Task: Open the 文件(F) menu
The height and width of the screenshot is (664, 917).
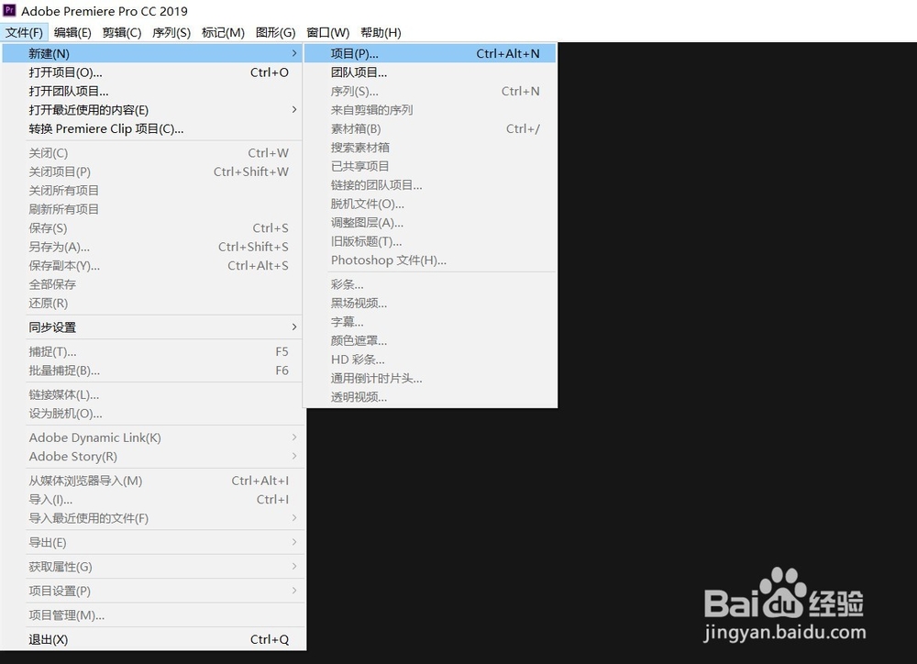Action: point(24,33)
